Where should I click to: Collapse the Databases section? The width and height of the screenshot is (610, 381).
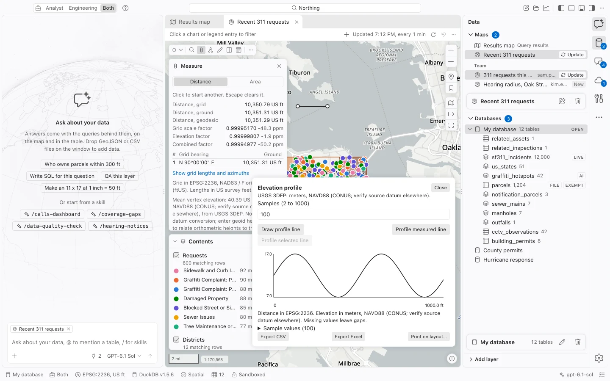point(471,119)
